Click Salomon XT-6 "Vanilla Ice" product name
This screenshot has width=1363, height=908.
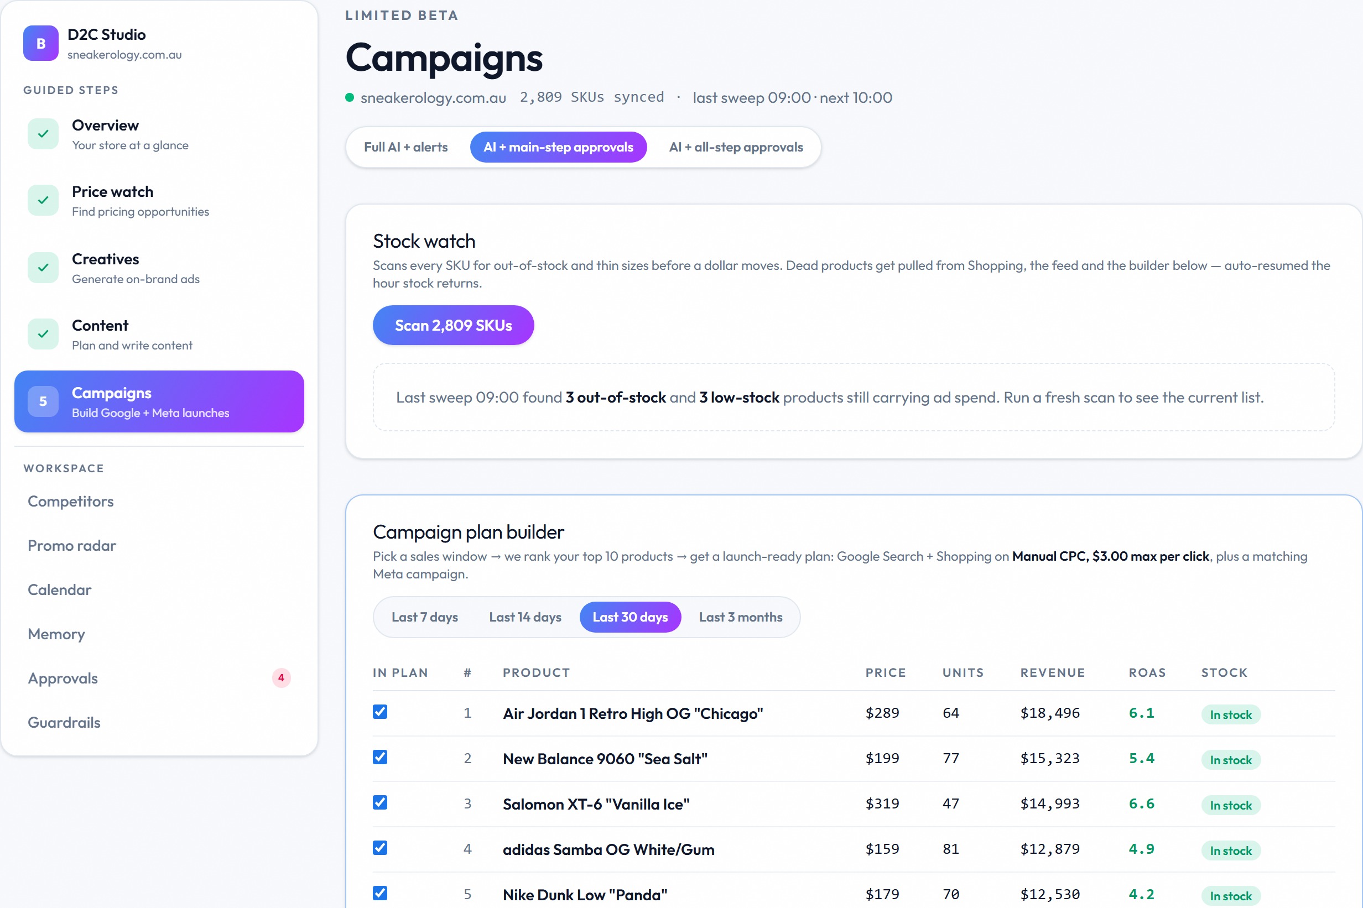(596, 805)
